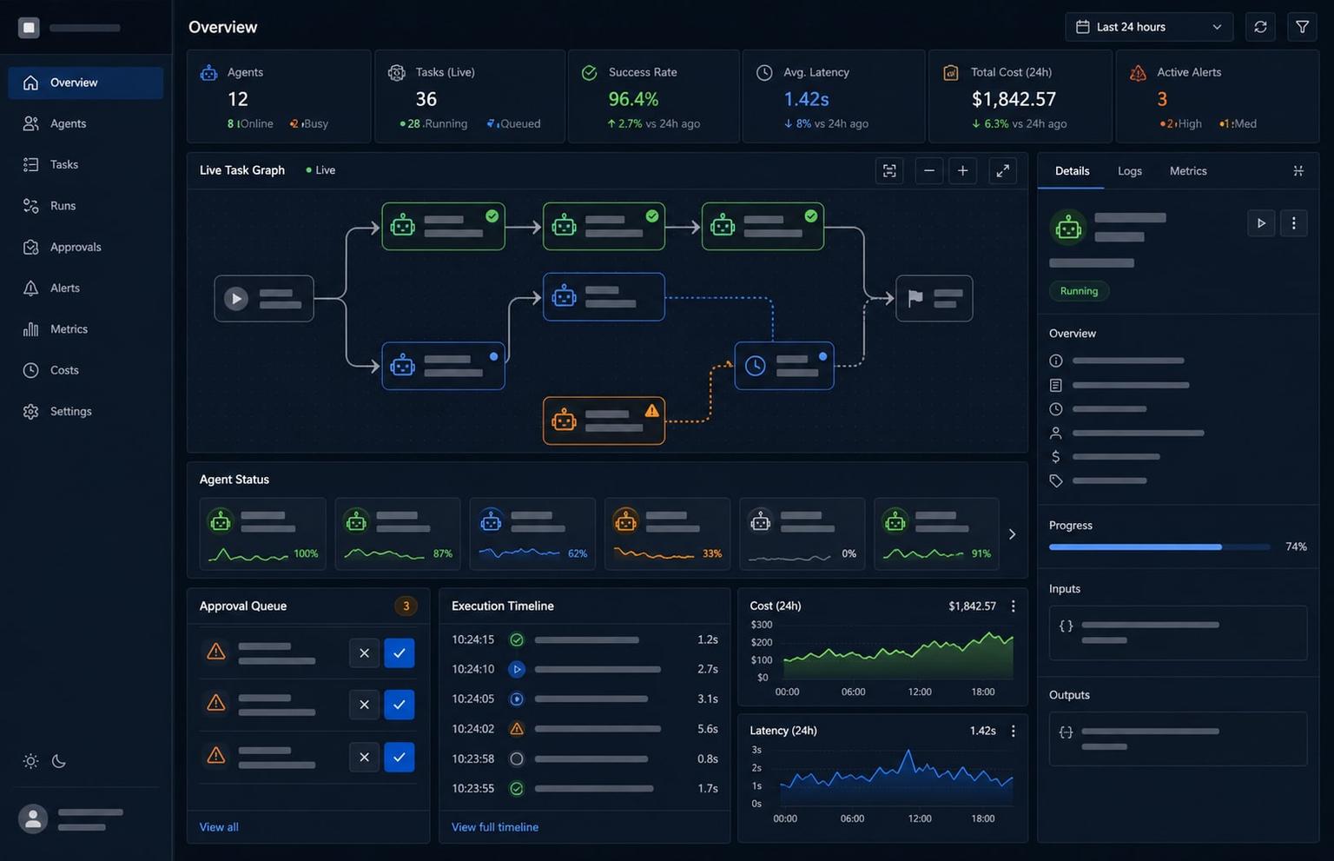Expand the task graph to fullscreen
This screenshot has height=861, width=1334.
[x=1002, y=170]
